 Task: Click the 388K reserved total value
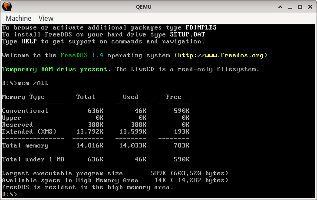pyautogui.click(x=96, y=125)
